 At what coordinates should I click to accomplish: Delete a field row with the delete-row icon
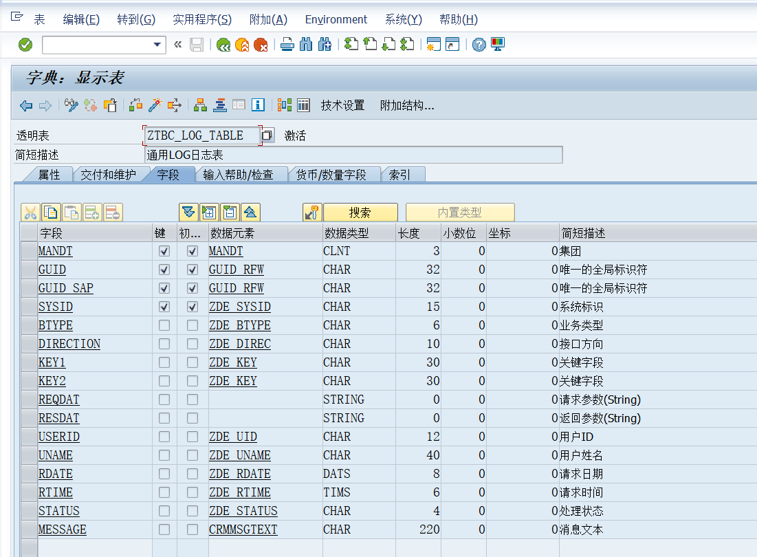pyautogui.click(x=112, y=212)
